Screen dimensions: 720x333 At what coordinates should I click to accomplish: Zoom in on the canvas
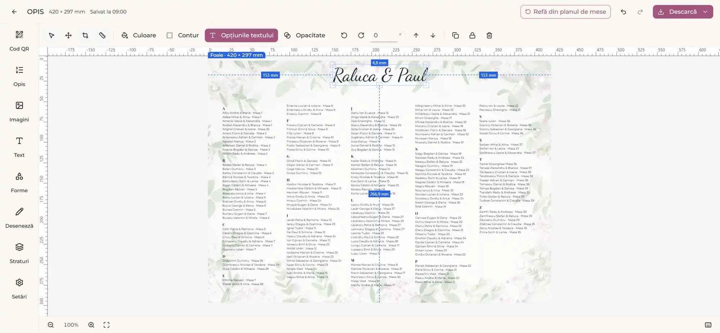(x=91, y=325)
